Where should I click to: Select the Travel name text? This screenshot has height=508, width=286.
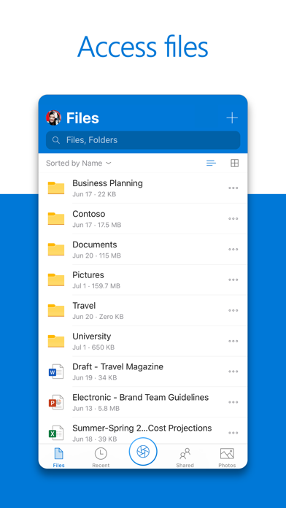click(84, 306)
